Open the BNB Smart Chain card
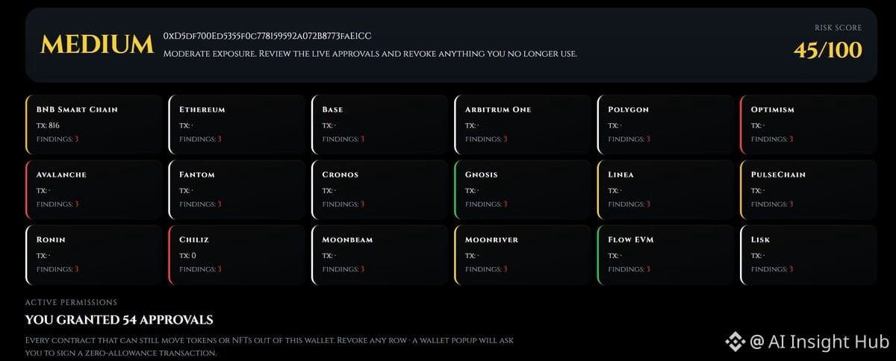 pyautogui.click(x=94, y=125)
